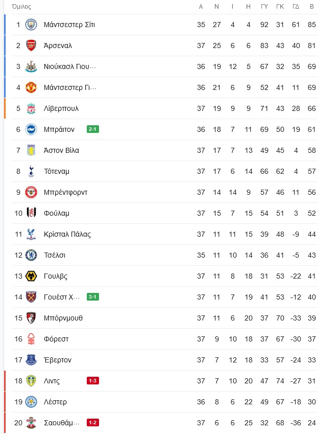
Task: Click the ΓΔ goal difference header
Action: click(x=296, y=7)
